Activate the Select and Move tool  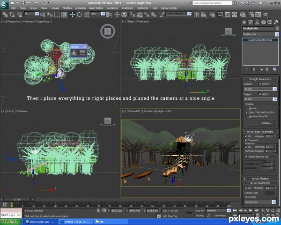point(73,15)
